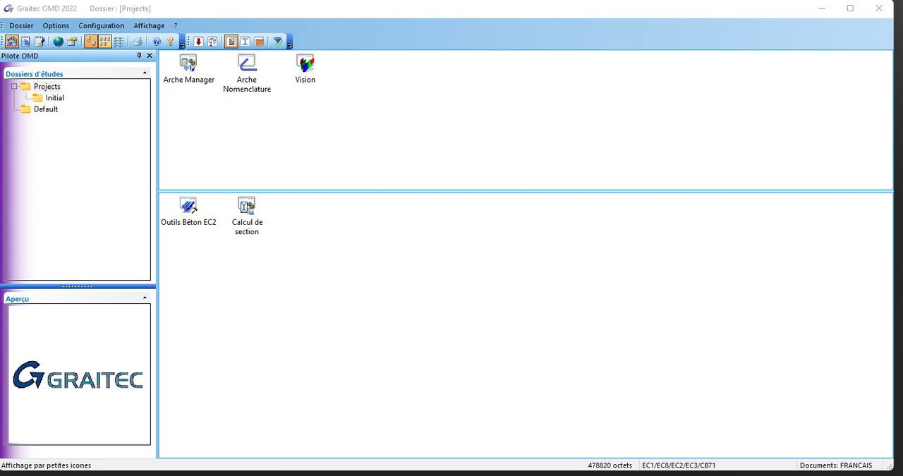Click the wood texture toolbar icon
The width and height of the screenshot is (903, 476).
click(259, 42)
